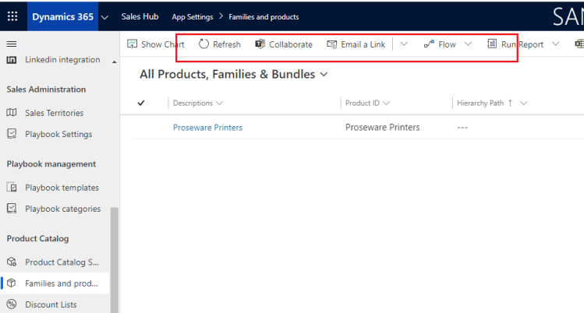Click the sidebar vertical scrollbar thumb
Image resolution: width=584 pixels, height=313 pixels.
tap(115, 260)
